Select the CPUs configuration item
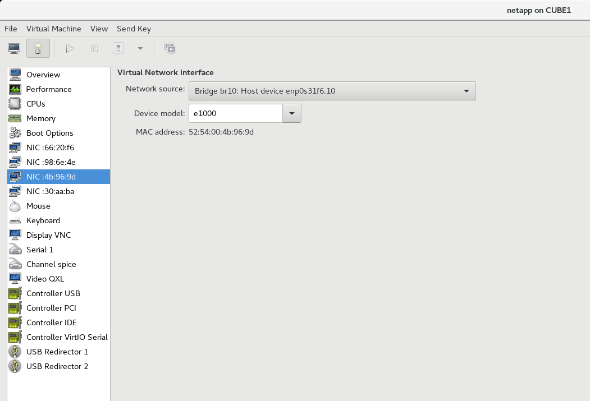Image resolution: width=590 pixels, height=401 pixels. point(36,104)
